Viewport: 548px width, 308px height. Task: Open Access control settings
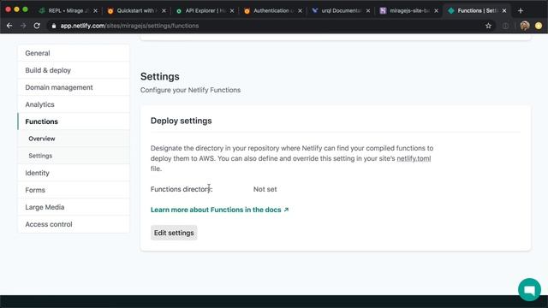[74, 224]
